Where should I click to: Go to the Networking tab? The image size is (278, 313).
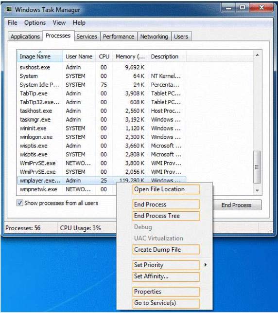154,37
